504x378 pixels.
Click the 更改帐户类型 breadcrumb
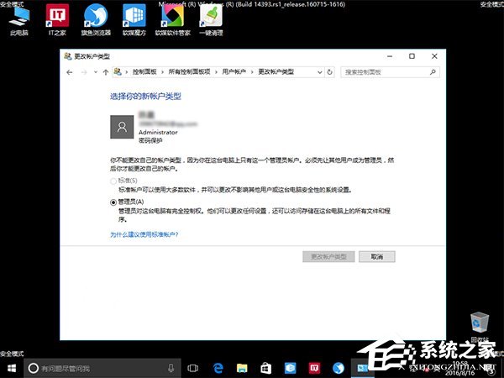point(276,72)
